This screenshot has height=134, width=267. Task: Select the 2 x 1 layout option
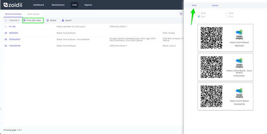pos(199,17)
